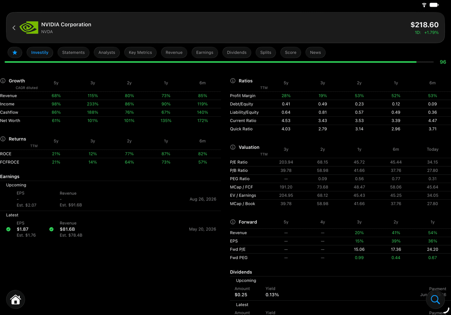The height and width of the screenshot is (315, 451).
Task: Click Revenue 5y growth value 68%
Action: pyautogui.click(x=56, y=96)
